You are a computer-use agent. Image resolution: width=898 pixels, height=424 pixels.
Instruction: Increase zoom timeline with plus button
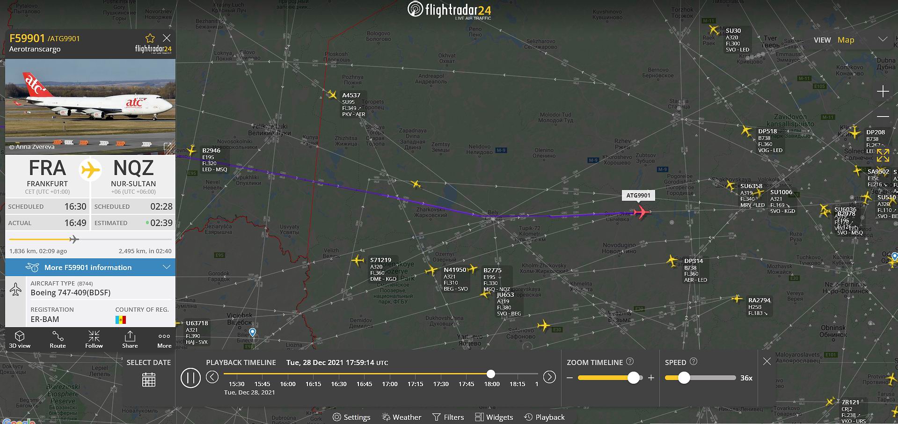(651, 378)
